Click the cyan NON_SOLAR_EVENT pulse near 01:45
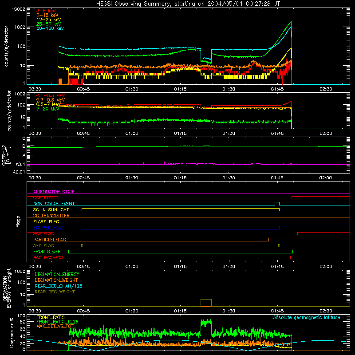The image size is (355, 355). point(277,204)
